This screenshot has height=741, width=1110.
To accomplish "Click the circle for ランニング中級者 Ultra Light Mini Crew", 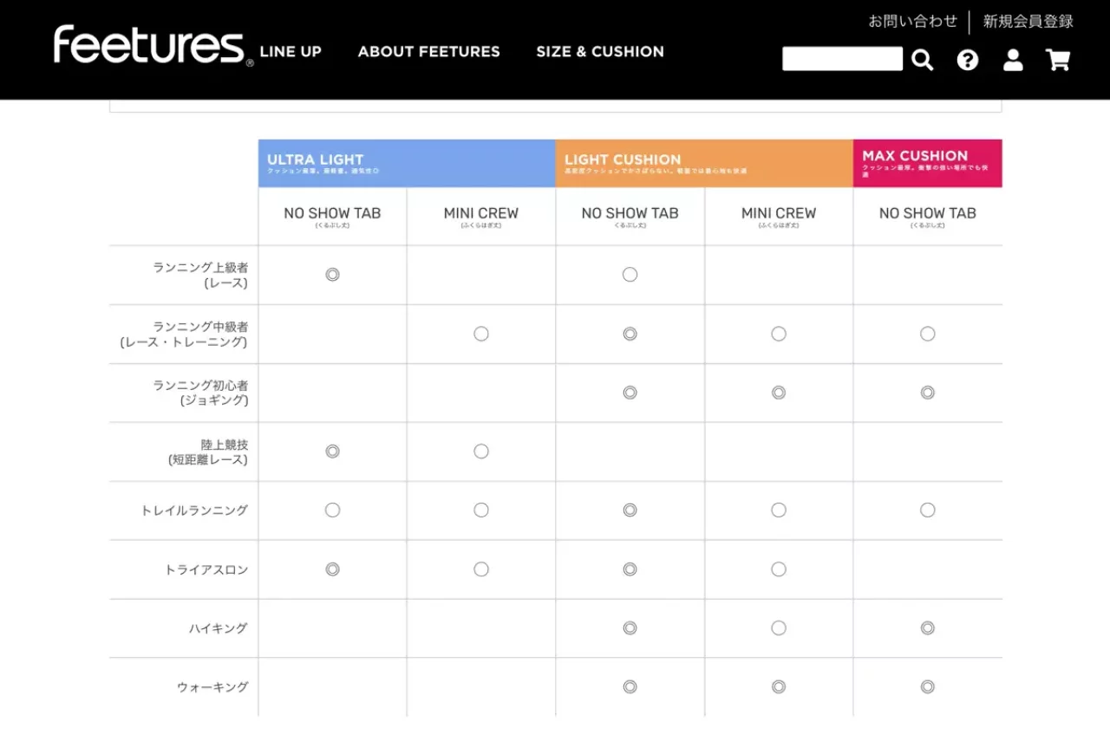I will click(481, 334).
